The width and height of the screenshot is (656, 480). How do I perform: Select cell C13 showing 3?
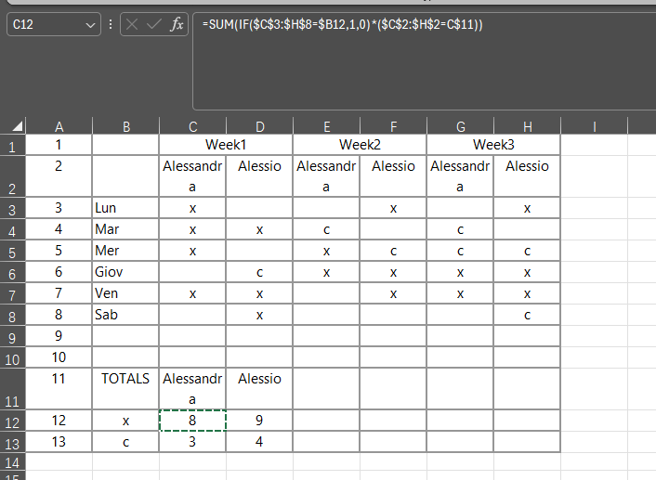click(192, 442)
